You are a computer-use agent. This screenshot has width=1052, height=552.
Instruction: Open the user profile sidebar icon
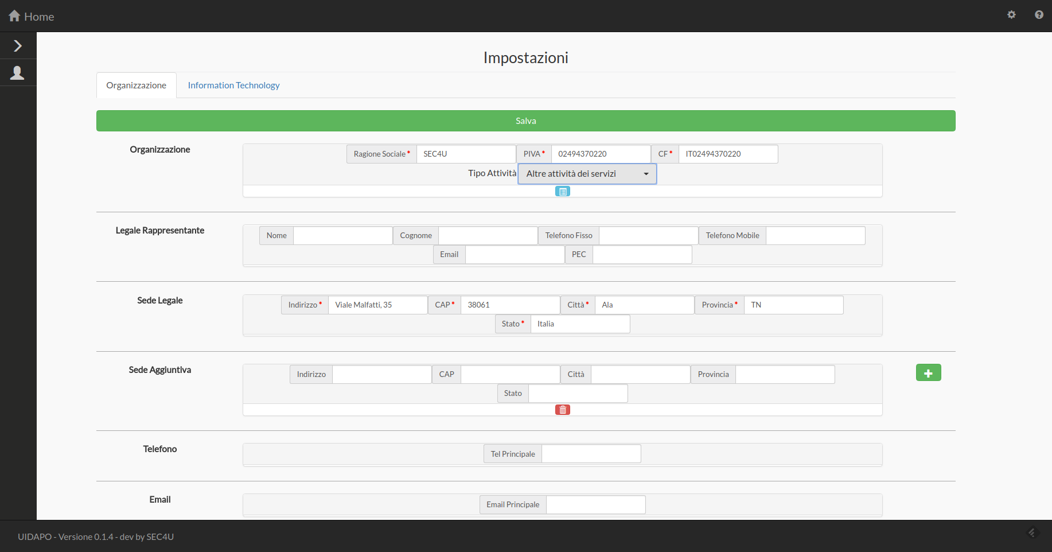pyautogui.click(x=18, y=73)
